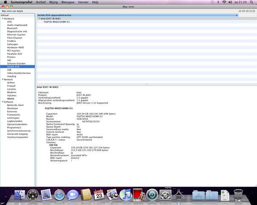Open Time Machine in the Dock
The width and height of the screenshot is (257, 205).
click(152, 195)
